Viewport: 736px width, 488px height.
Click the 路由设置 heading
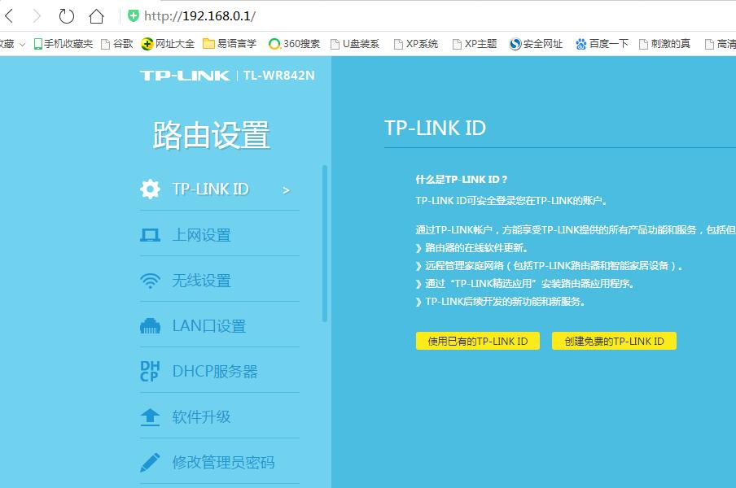point(211,135)
